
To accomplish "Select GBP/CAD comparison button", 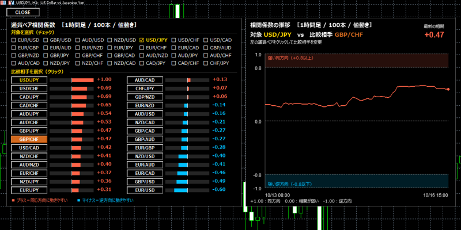I will pos(145,131).
